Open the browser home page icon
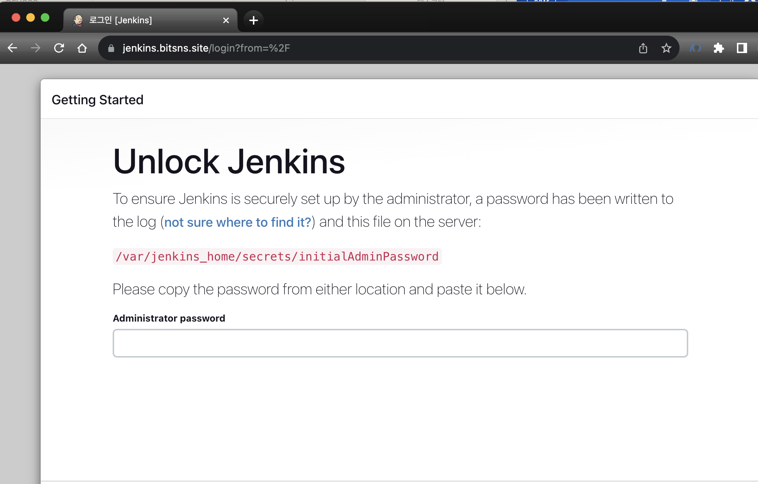 82,48
